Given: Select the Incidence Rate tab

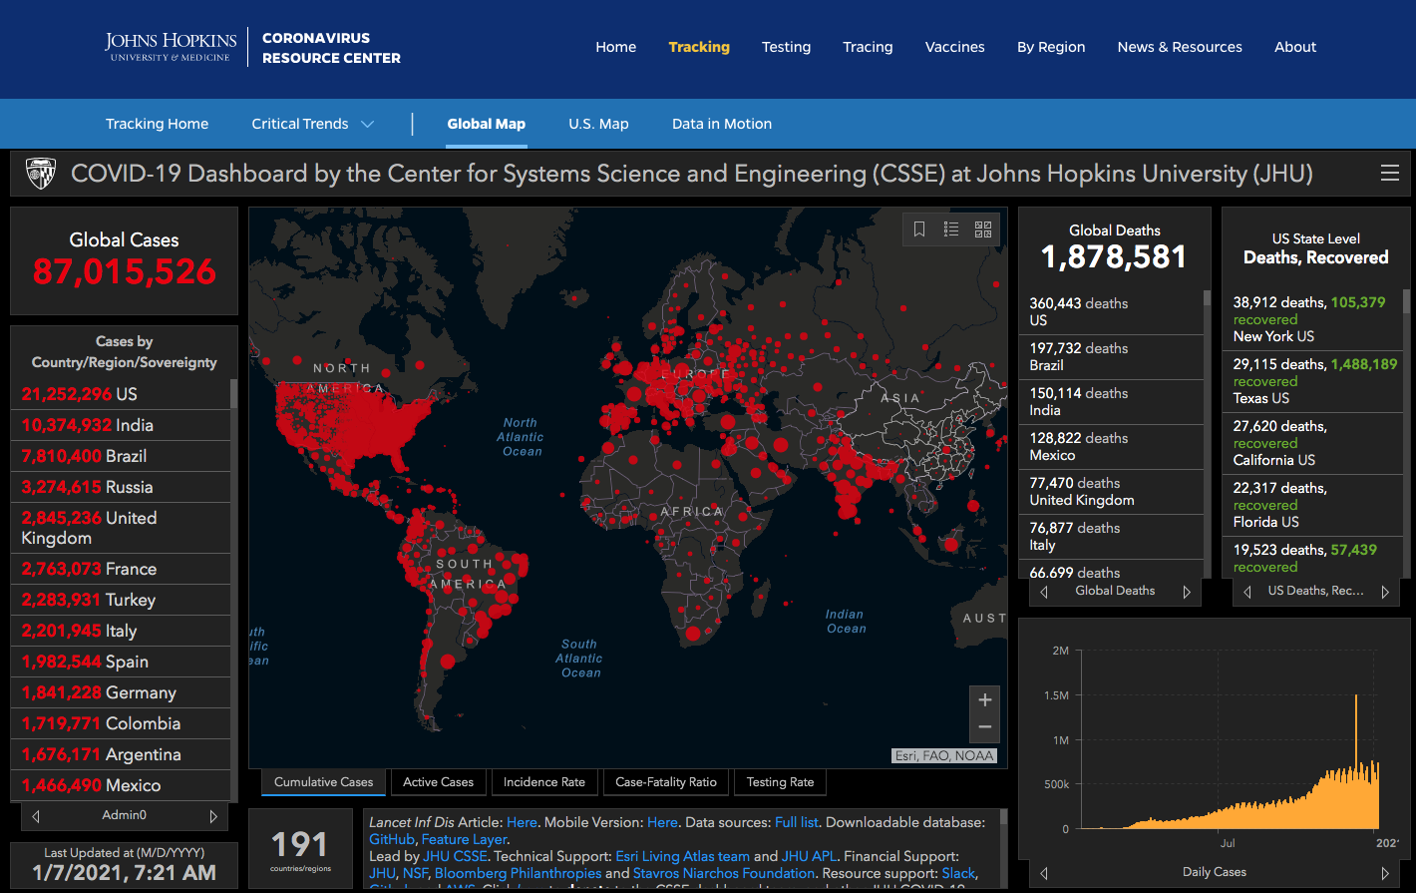Looking at the screenshot, I should pyautogui.click(x=543, y=782).
